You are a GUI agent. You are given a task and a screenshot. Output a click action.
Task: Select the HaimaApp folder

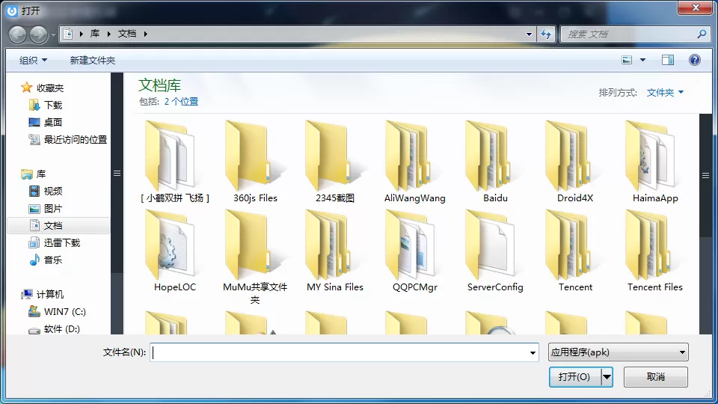pos(655,162)
